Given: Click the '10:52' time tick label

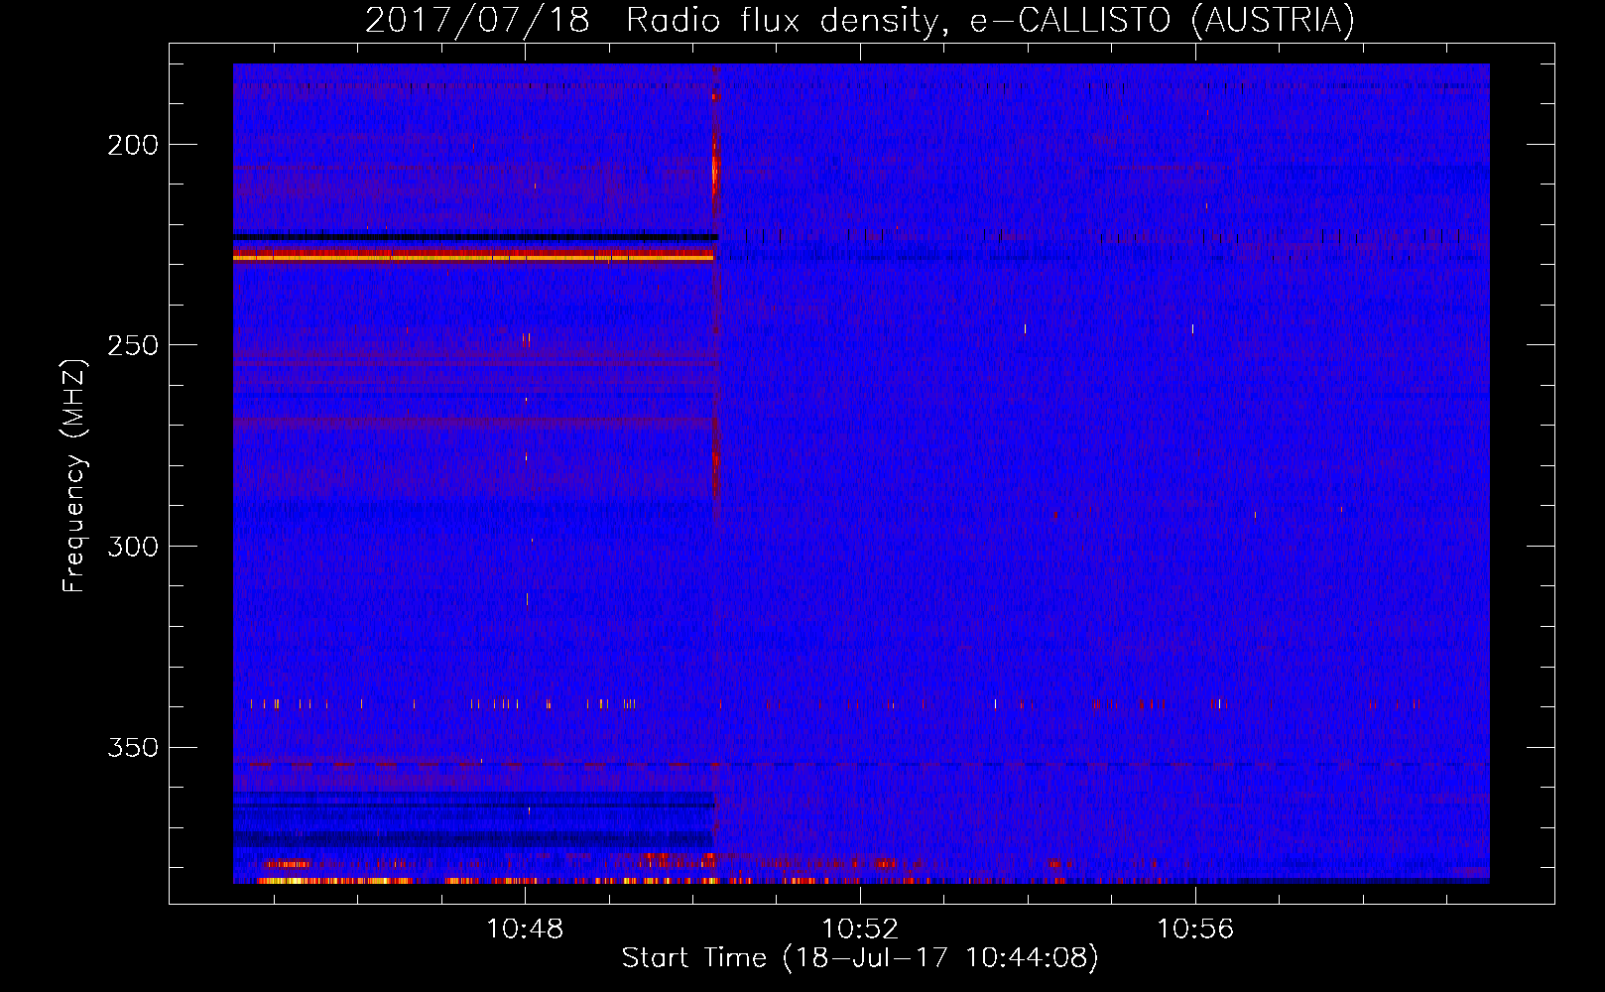Looking at the screenshot, I should pyautogui.click(x=860, y=929).
